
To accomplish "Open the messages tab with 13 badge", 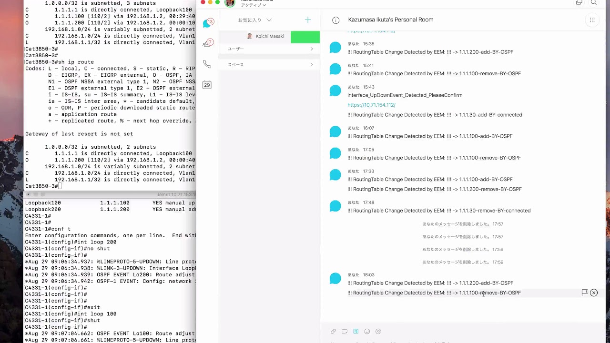I will pyautogui.click(x=207, y=23).
